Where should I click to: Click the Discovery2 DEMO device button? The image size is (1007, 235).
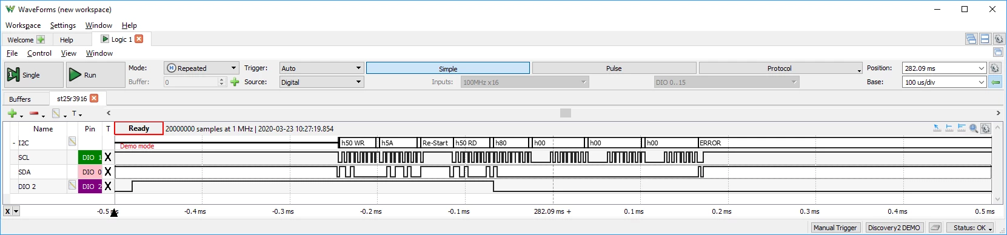coord(894,228)
